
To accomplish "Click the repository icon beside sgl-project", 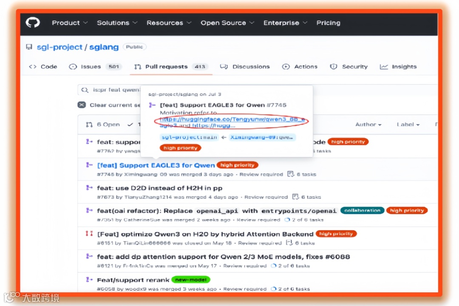I will click(x=29, y=47).
